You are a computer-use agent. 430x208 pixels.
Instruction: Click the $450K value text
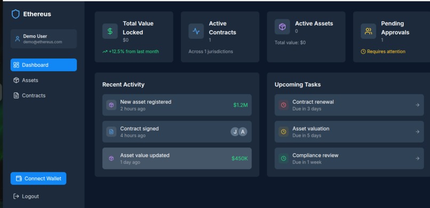(x=240, y=159)
